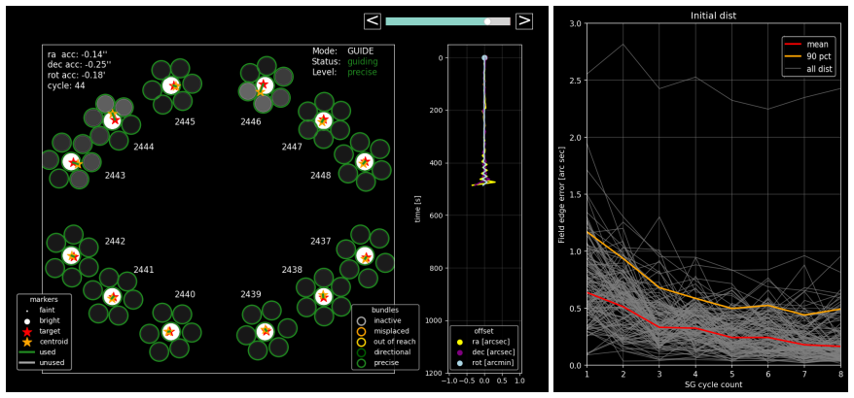The width and height of the screenshot is (854, 398).
Task: Click the 'offset' legend title
Action: pos(484,331)
